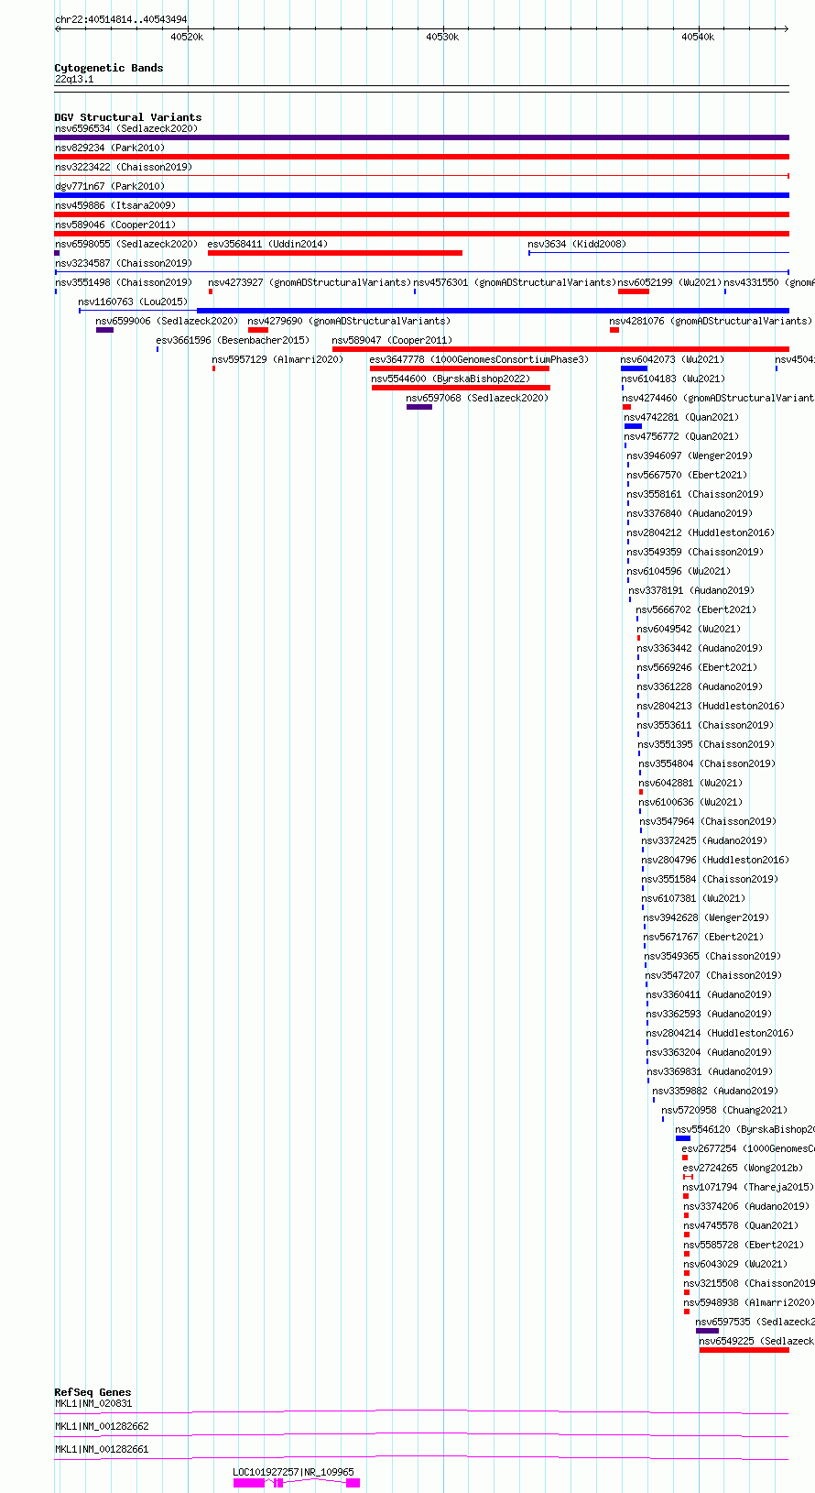Click the nsv3359882 (Audano2019) label
This screenshot has width=815, height=1493.
click(715, 1091)
